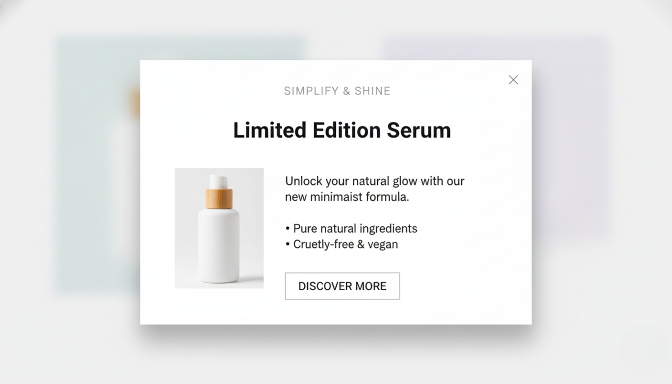The width and height of the screenshot is (672, 384).
Task: Click the 'Cruelty-free & vegan' bullet
Action: [342, 244]
